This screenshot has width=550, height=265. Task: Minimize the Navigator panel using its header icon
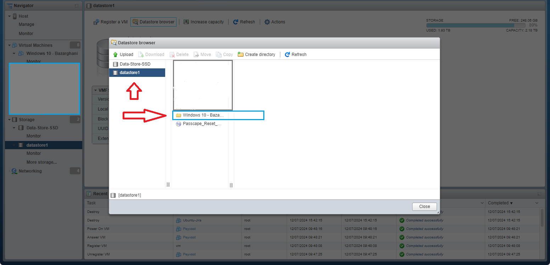coord(77,6)
